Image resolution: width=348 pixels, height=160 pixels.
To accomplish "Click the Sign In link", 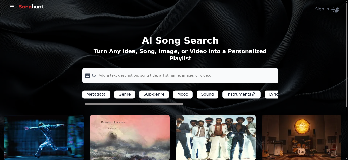I will pos(322,9).
